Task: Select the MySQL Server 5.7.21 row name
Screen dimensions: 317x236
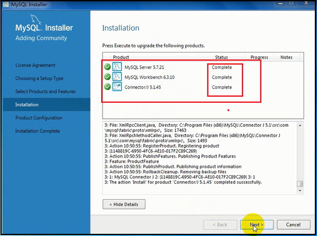Action: (x=144, y=67)
